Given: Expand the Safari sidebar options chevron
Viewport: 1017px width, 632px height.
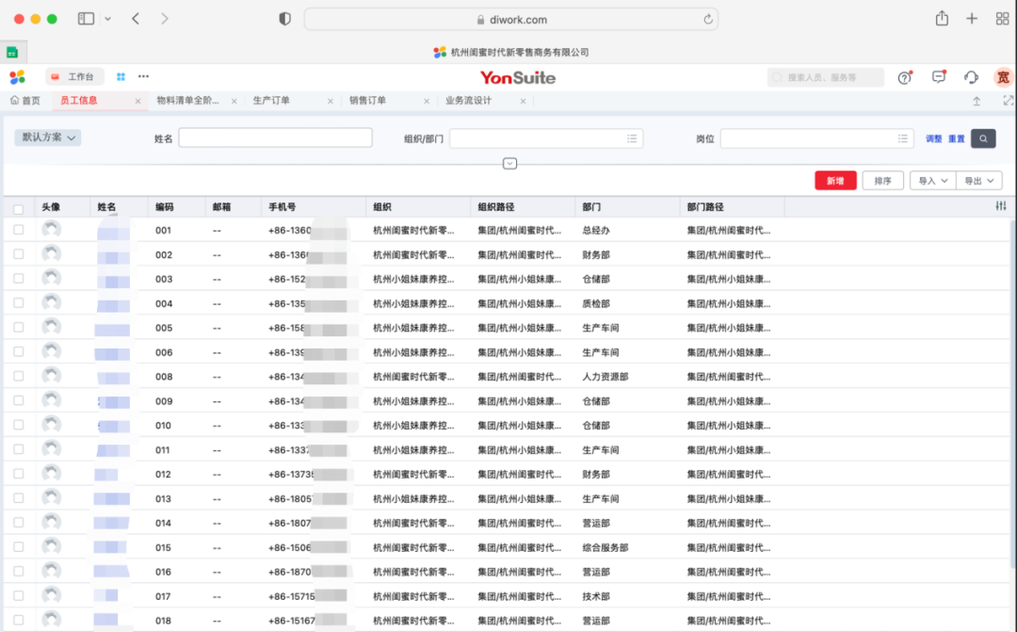Looking at the screenshot, I should tap(107, 19).
